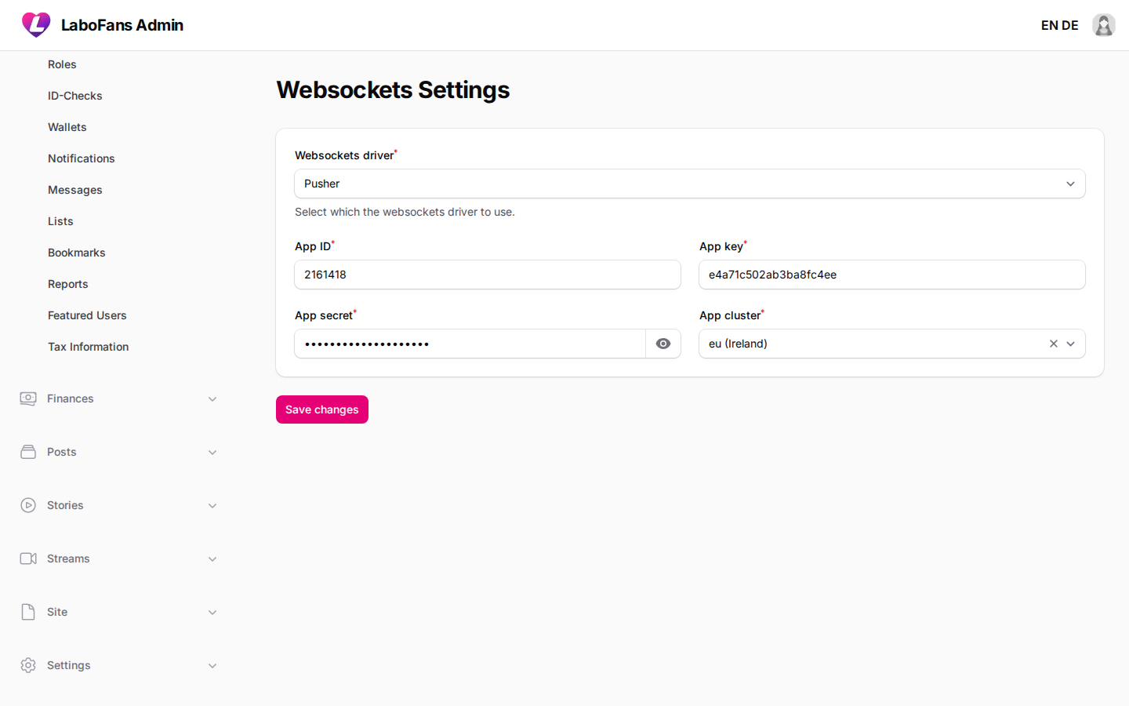Click the Settings gear icon
This screenshot has height=706, width=1129.
point(28,665)
